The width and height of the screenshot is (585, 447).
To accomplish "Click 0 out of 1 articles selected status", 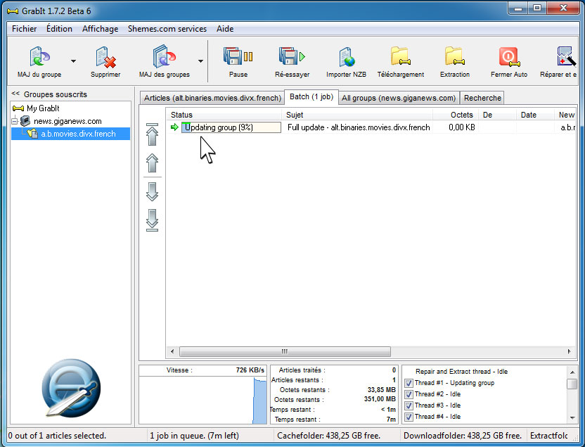I will [57, 436].
